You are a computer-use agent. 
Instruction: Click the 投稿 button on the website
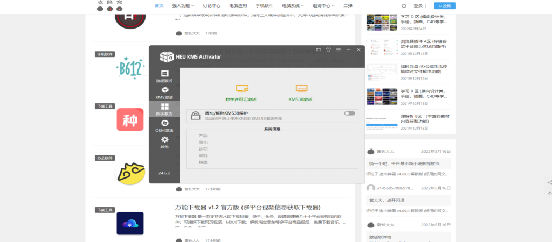click(445, 5)
